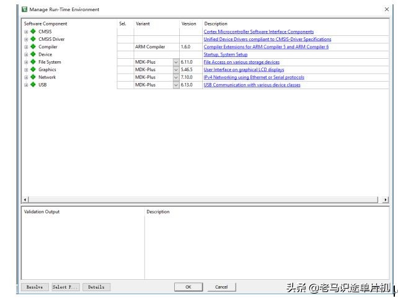The image size is (398, 301).
Task: Open Compiler Extensions for ARM Compiler link
Action: pyautogui.click(x=266, y=47)
